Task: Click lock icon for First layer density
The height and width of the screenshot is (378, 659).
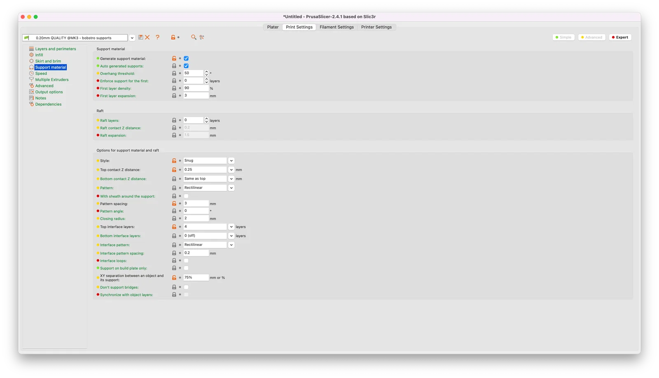Action: click(174, 88)
